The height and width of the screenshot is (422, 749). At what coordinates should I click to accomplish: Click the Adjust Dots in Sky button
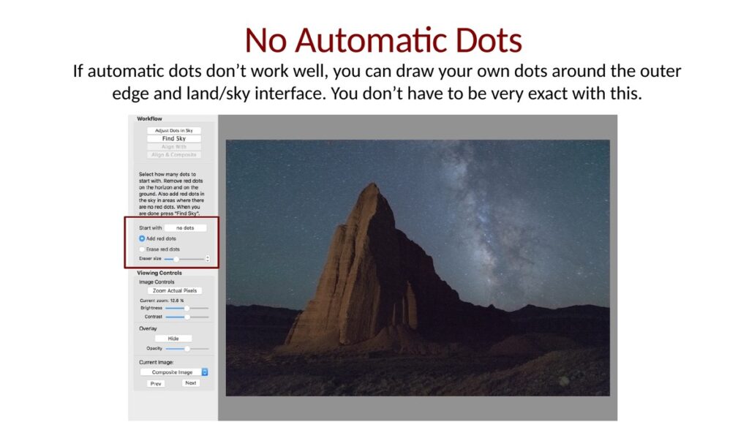click(x=174, y=130)
